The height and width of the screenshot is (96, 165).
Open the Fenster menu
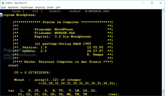(50, 7)
